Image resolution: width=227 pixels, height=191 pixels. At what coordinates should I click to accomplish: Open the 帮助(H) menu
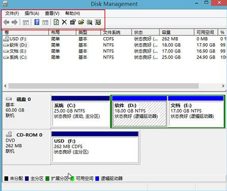tap(72, 13)
